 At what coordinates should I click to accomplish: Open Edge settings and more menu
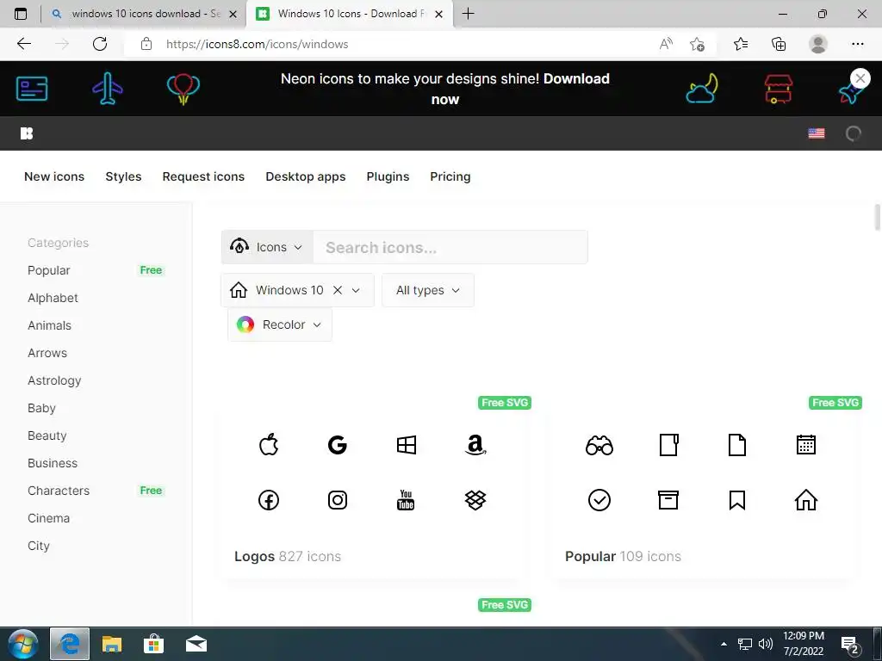(857, 44)
